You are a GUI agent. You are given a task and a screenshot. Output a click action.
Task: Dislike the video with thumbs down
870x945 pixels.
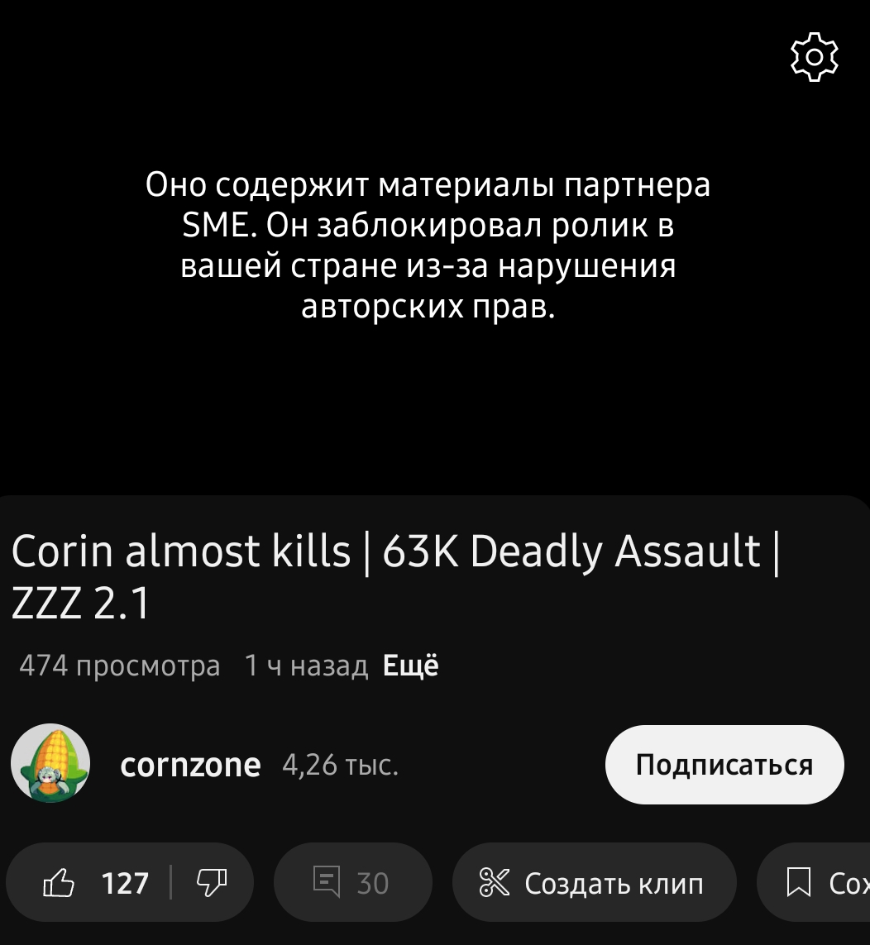click(x=212, y=883)
